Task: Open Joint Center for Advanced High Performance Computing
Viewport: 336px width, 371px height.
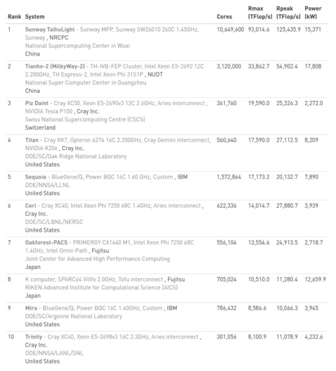Action: 98,259
